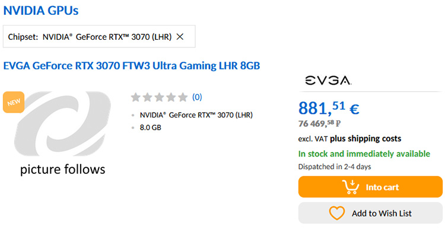Viewport: 445px width, 239px height.
Task: Rate one star using the first star
Action: point(135,97)
